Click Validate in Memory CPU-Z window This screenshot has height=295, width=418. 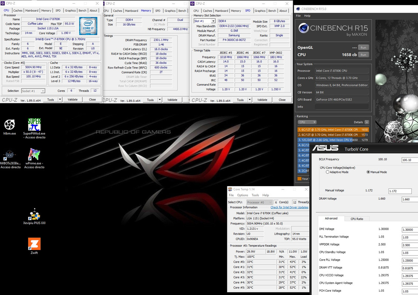point(172,100)
